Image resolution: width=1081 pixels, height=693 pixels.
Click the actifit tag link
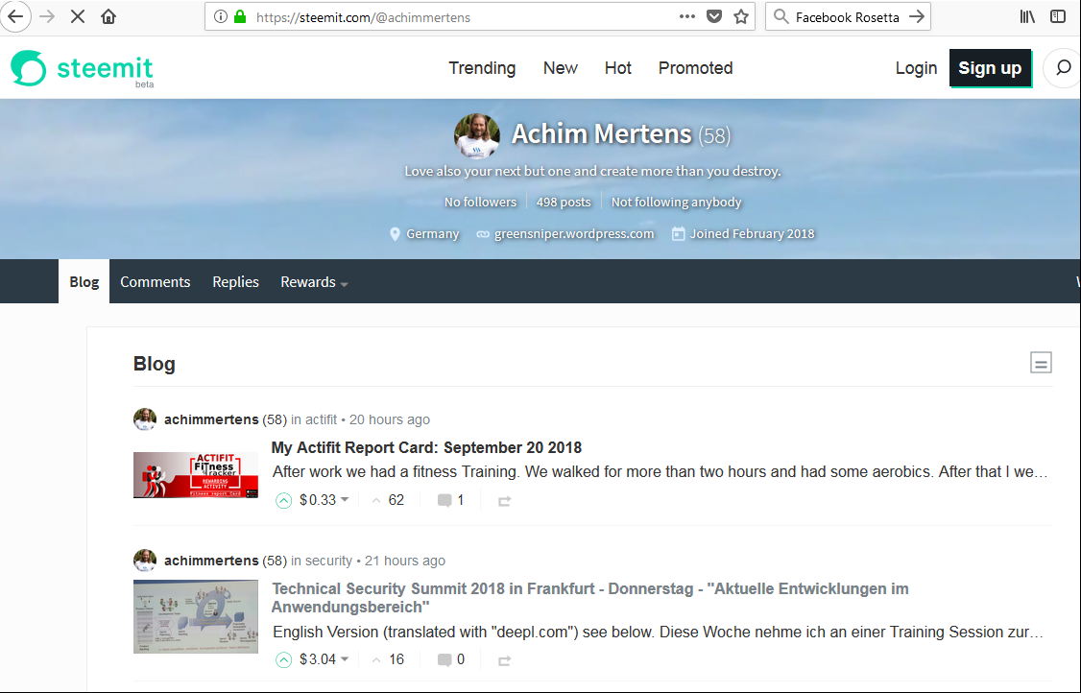click(x=322, y=419)
